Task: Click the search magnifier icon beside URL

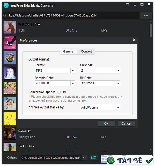Action: coord(5,16)
